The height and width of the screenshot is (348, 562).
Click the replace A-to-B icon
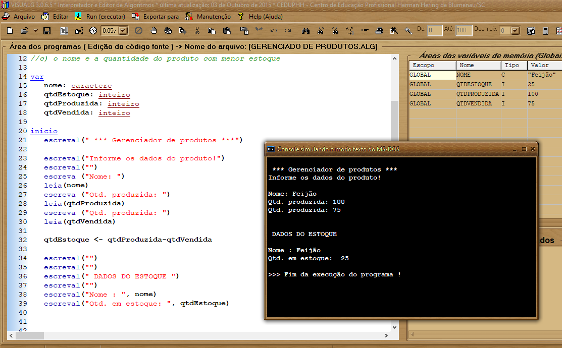tap(349, 31)
